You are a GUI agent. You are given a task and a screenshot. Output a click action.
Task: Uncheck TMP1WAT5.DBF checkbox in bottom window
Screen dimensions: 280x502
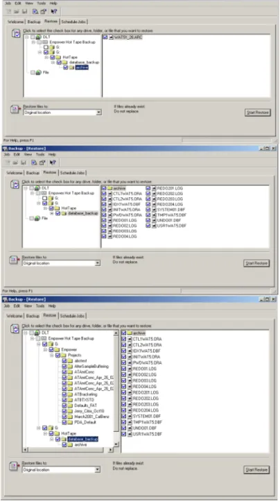point(123,422)
